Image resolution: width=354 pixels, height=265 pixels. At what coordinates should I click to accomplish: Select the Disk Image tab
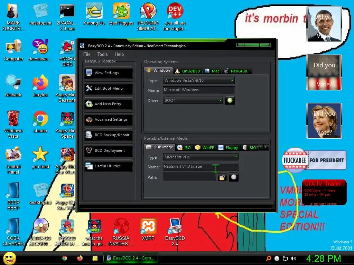[x=160, y=147]
